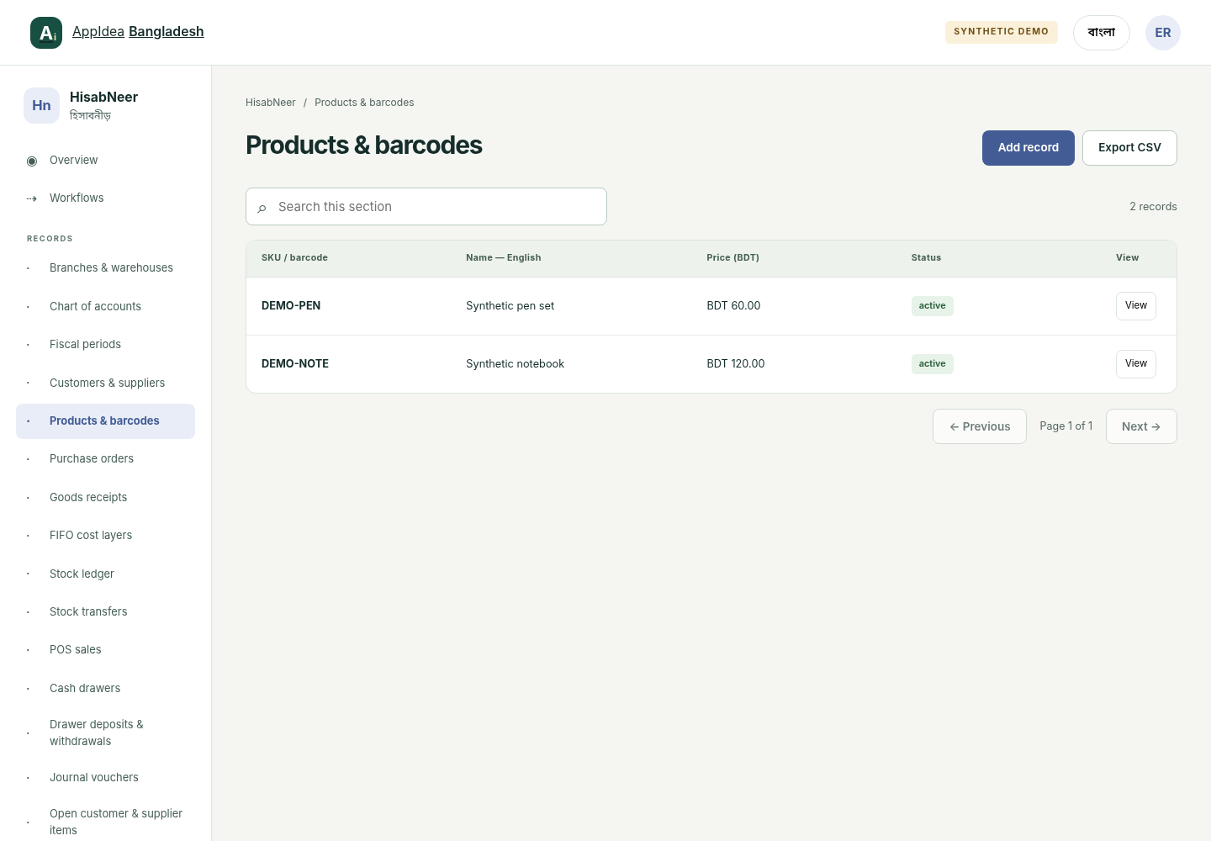Click the HisabNeer breadcrumb link
Viewport: 1211px width, 841px height.
click(271, 103)
